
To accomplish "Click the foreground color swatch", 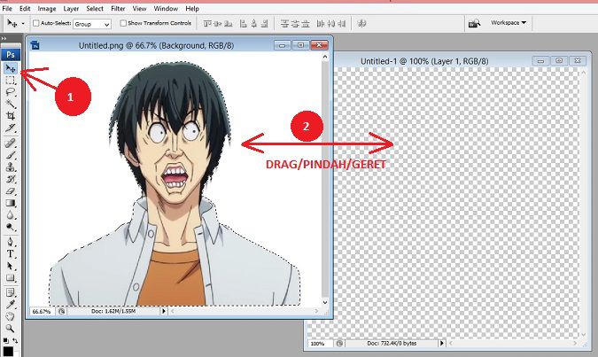I will [x=8, y=351].
